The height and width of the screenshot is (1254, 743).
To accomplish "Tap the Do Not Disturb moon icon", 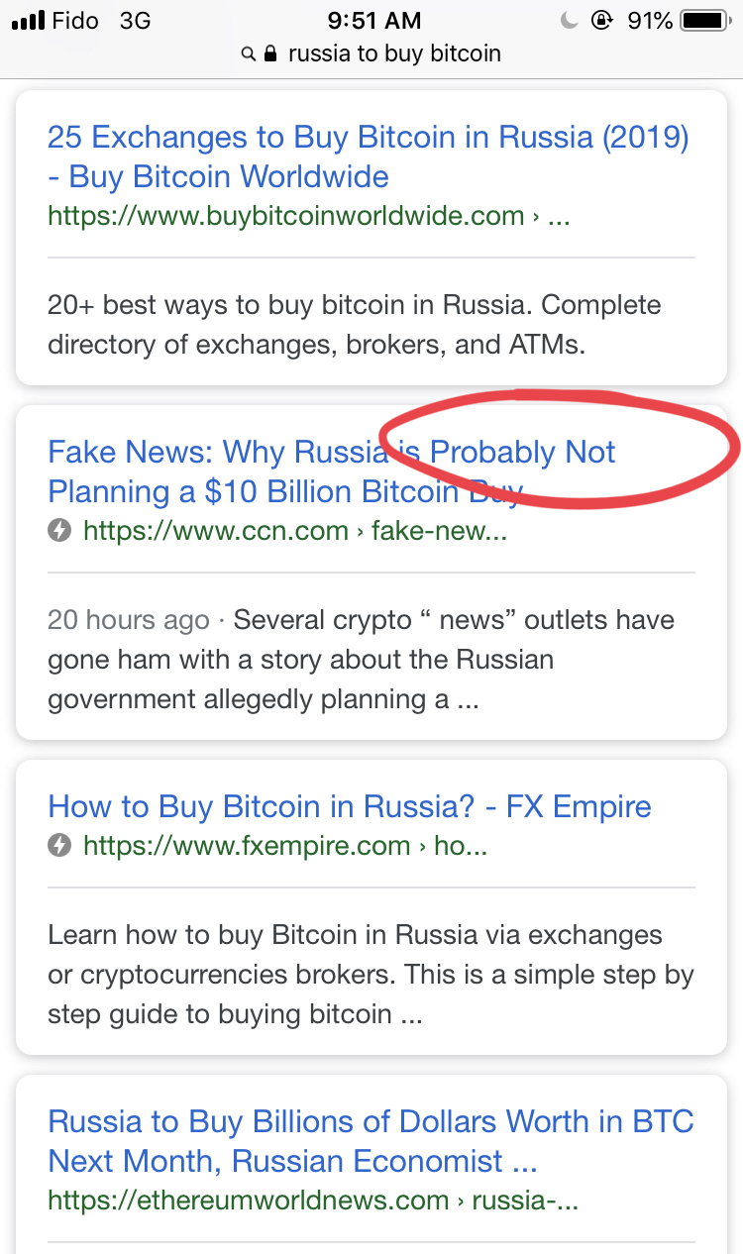I will [x=569, y=20].
